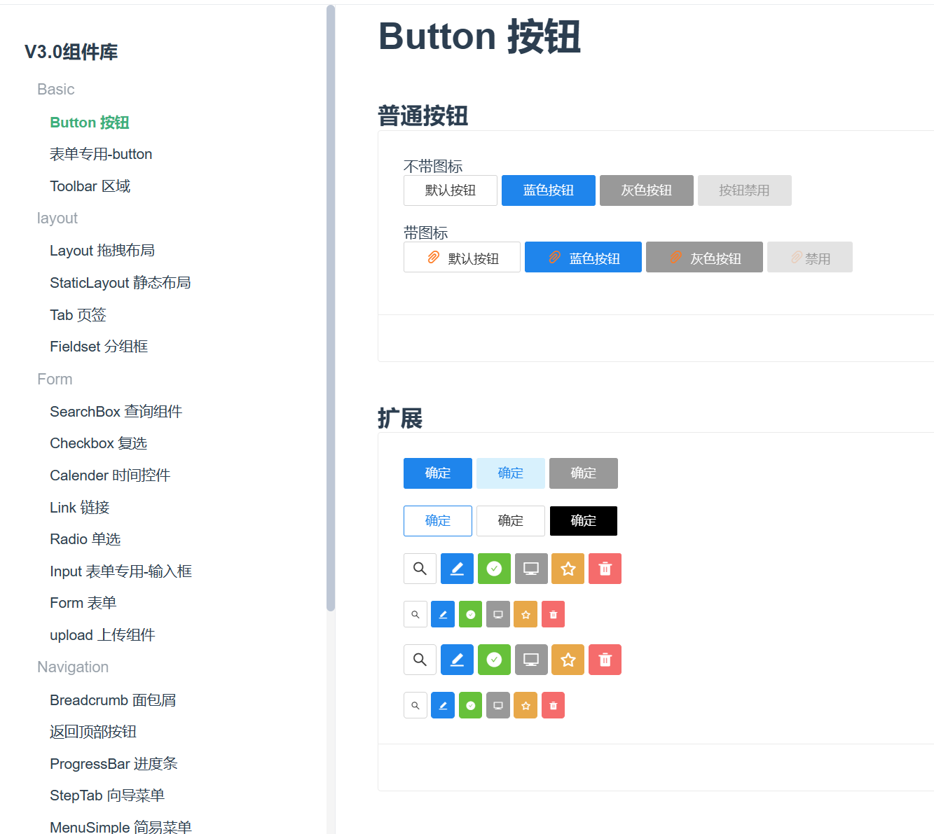Click the orange star button in the first icon row
The height and width of the screenshot is (834, 934).
[x=568, y=569]
